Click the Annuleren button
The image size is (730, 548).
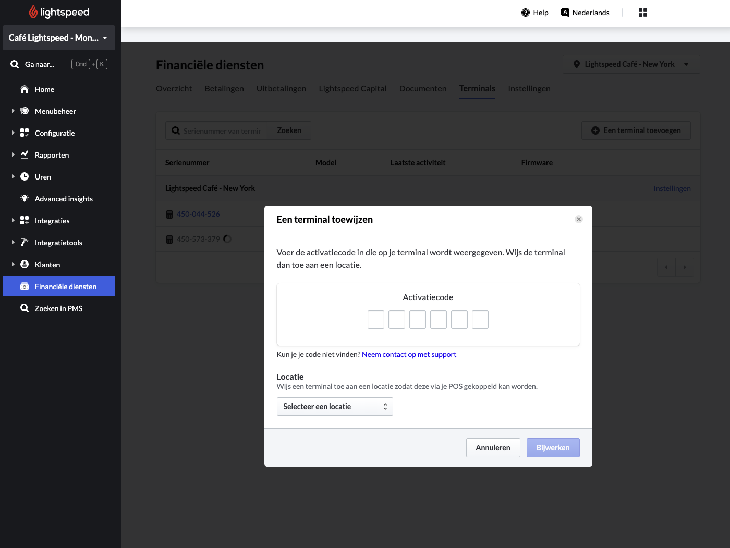click(x=493, y=448)
